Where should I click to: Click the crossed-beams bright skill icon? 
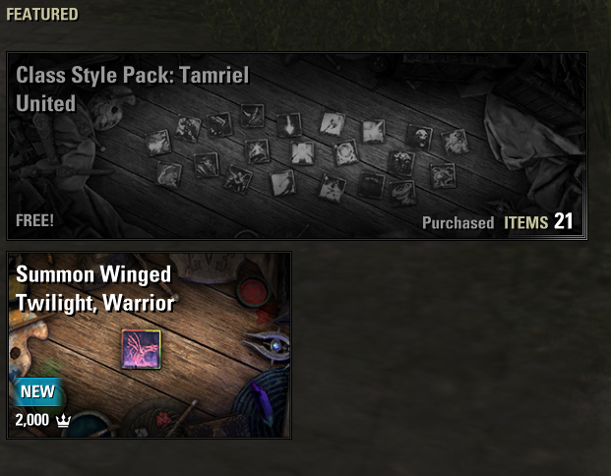click(x=302, y=153)
